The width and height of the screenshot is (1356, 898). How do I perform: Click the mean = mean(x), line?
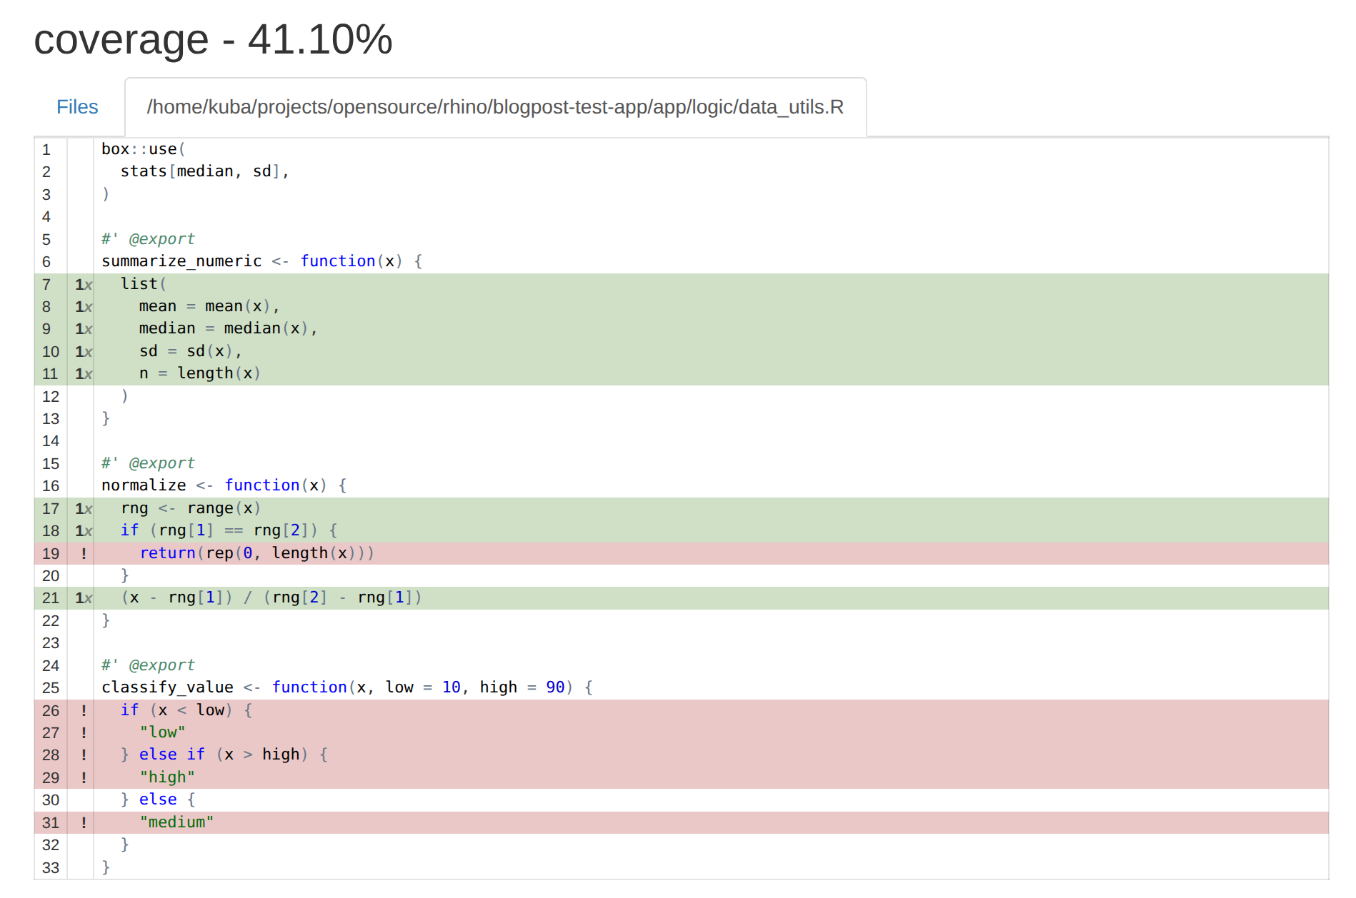(209, 306)
